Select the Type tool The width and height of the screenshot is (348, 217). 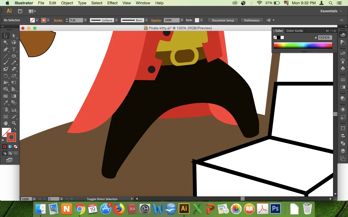click(x=14, y=49)
